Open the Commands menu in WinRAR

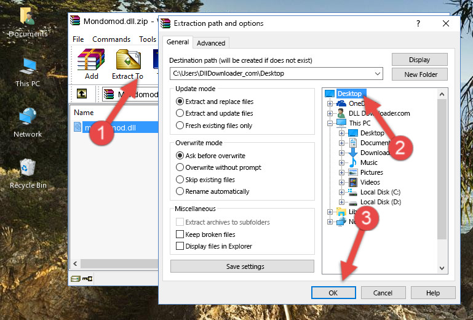click(x=111, y=39)
